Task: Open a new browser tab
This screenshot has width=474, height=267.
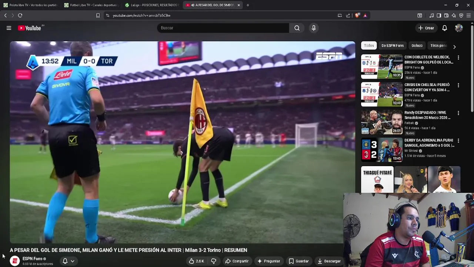Action: click(x=248, y=5)
